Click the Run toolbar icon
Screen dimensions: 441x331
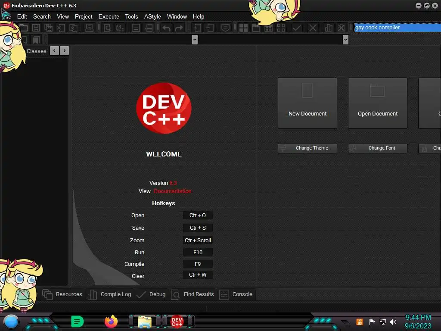[256, 28]
